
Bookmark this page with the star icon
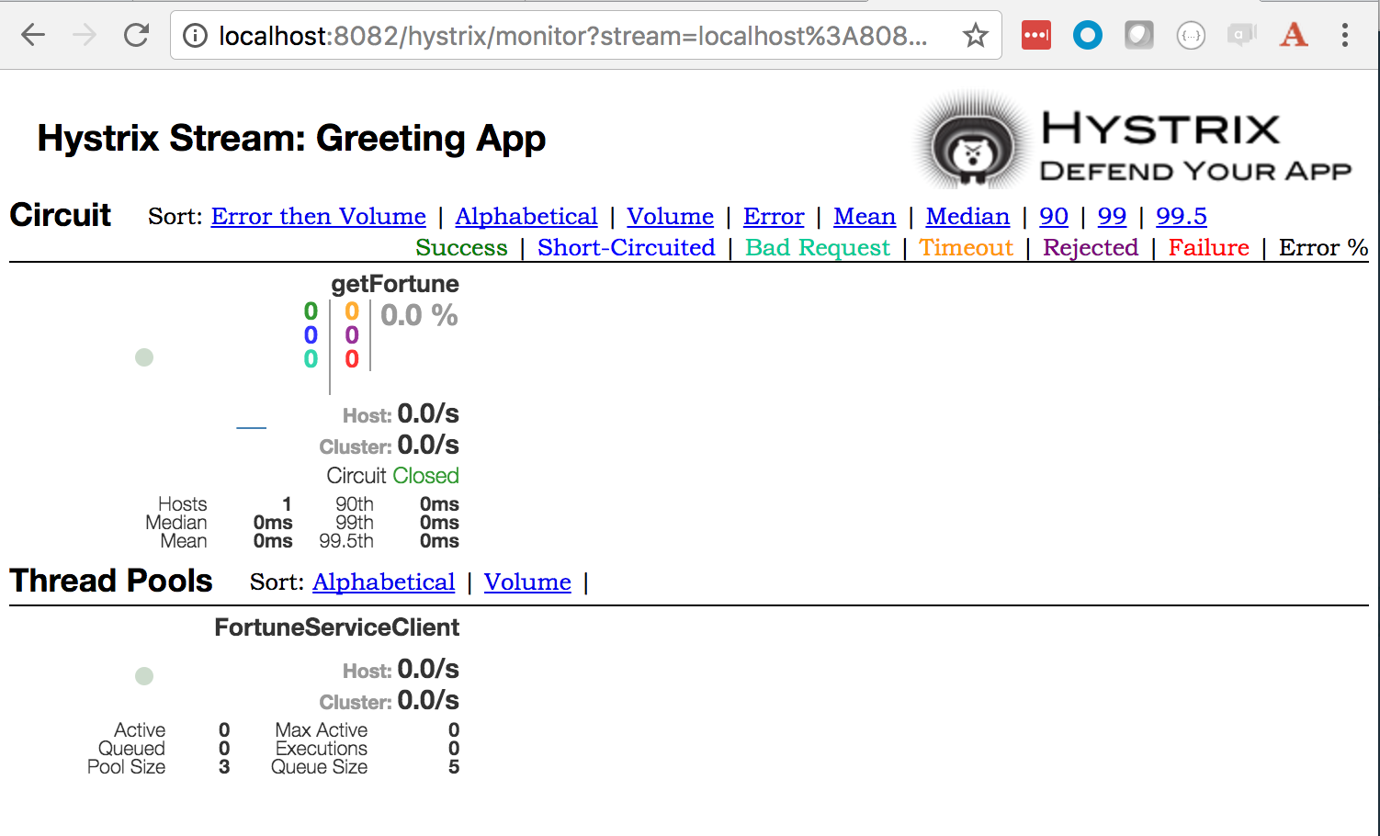point(975,36)
